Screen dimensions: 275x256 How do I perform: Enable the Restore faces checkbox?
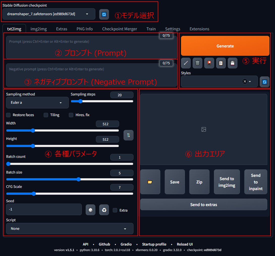click(8, 115)
